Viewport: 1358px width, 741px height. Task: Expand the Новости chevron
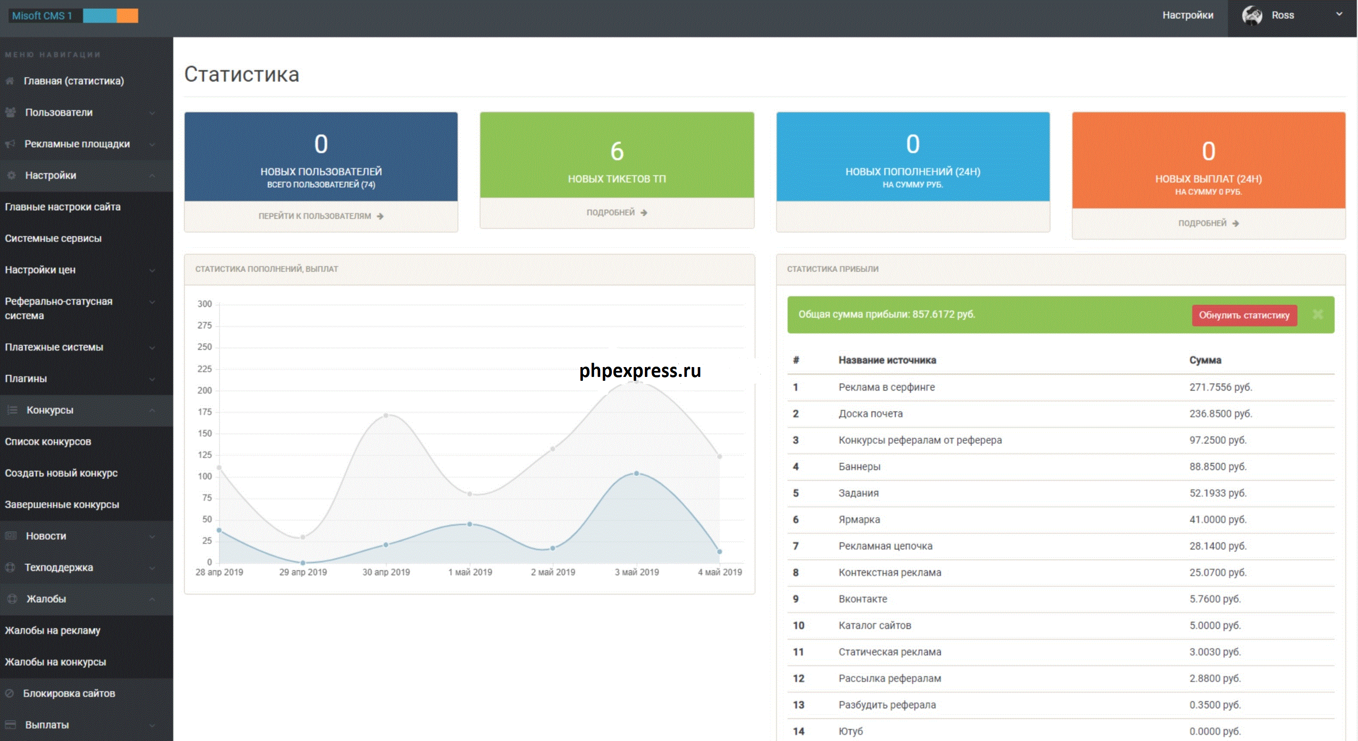(x=153, y=536)
